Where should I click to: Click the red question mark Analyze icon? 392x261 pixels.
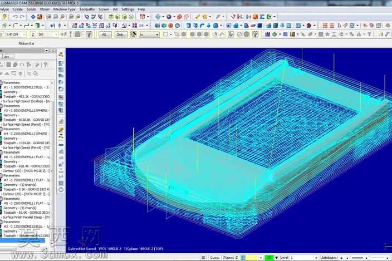click(x=233, y=17)
